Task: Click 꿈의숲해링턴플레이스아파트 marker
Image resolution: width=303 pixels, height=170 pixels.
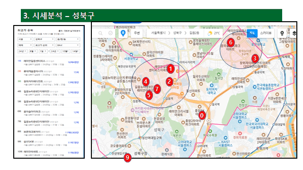Action: pyautogui.click(x=190, y=42)
